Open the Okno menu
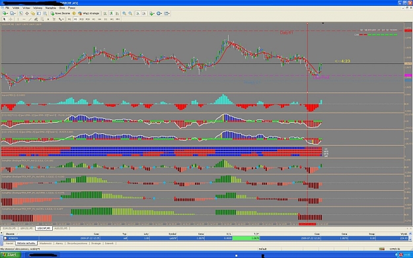Viewport: 413px width, 258px height. point(62,8)
